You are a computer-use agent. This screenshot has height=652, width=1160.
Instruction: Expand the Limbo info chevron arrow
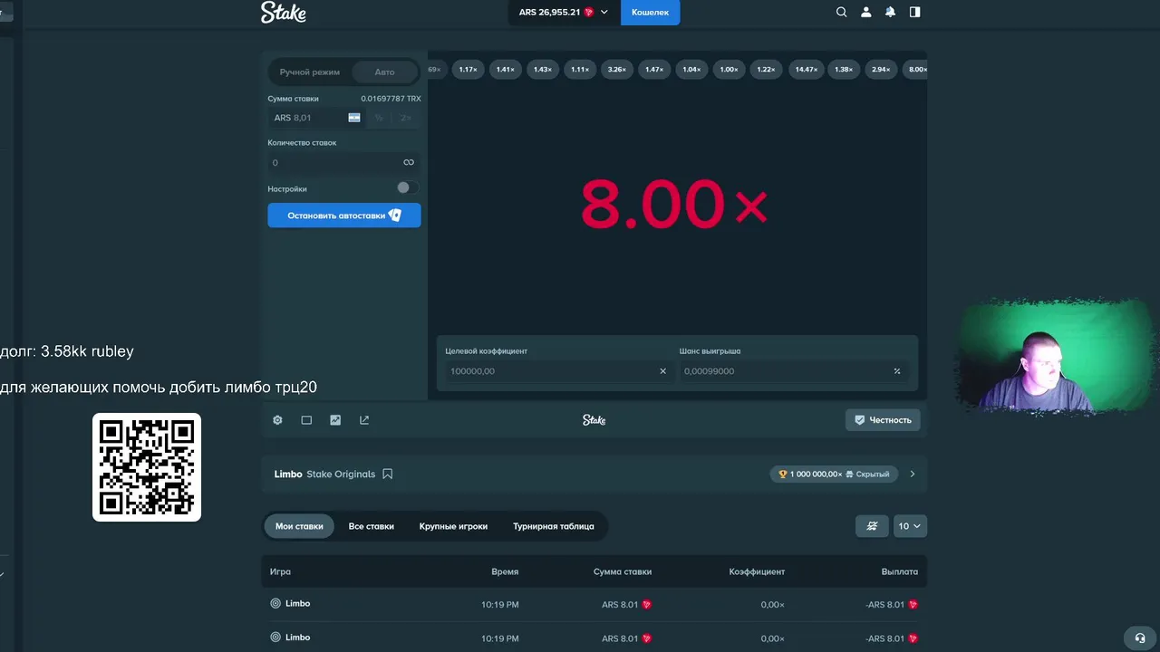tap(913, 474)
